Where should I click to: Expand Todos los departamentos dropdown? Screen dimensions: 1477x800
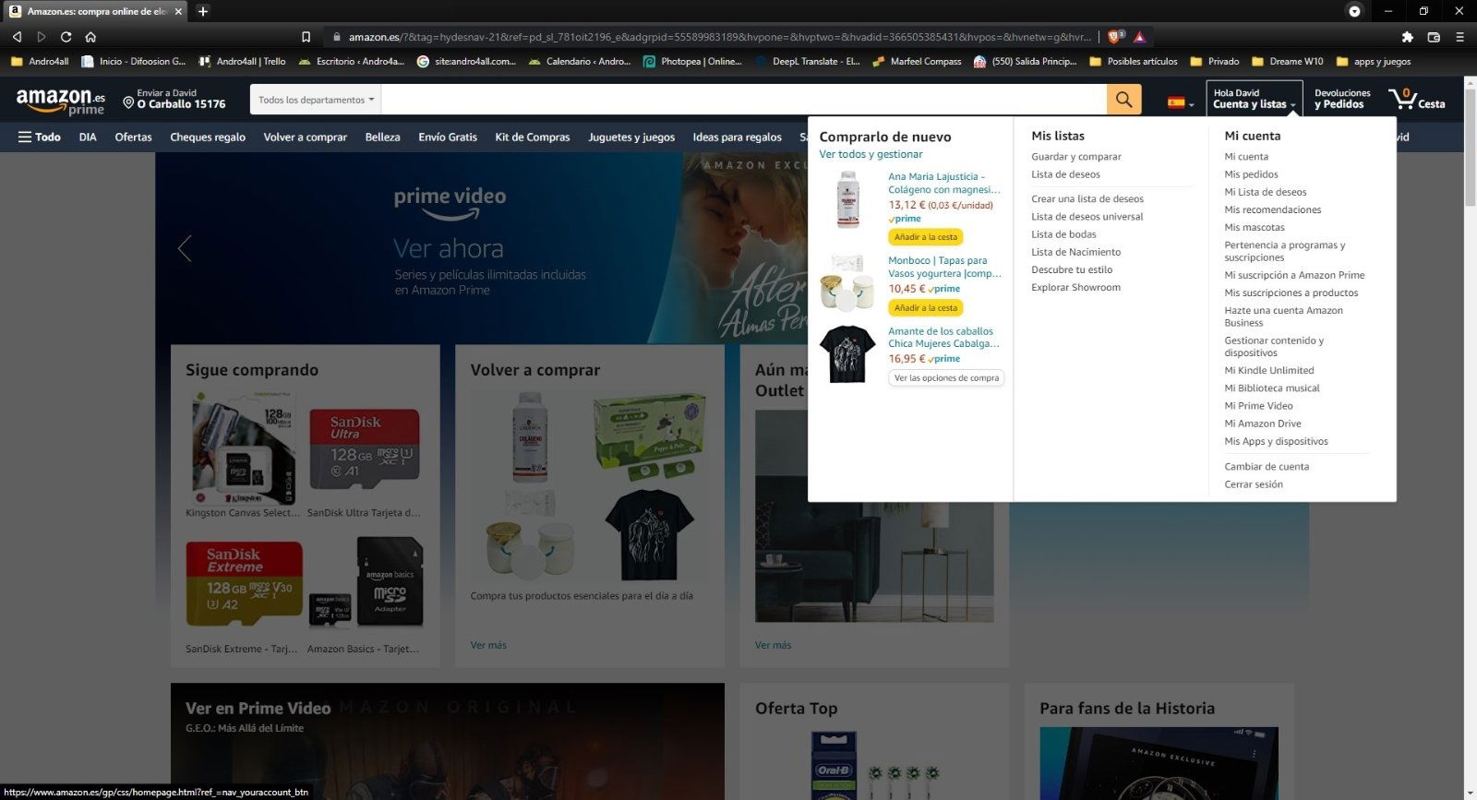click(x=316, y=100)
